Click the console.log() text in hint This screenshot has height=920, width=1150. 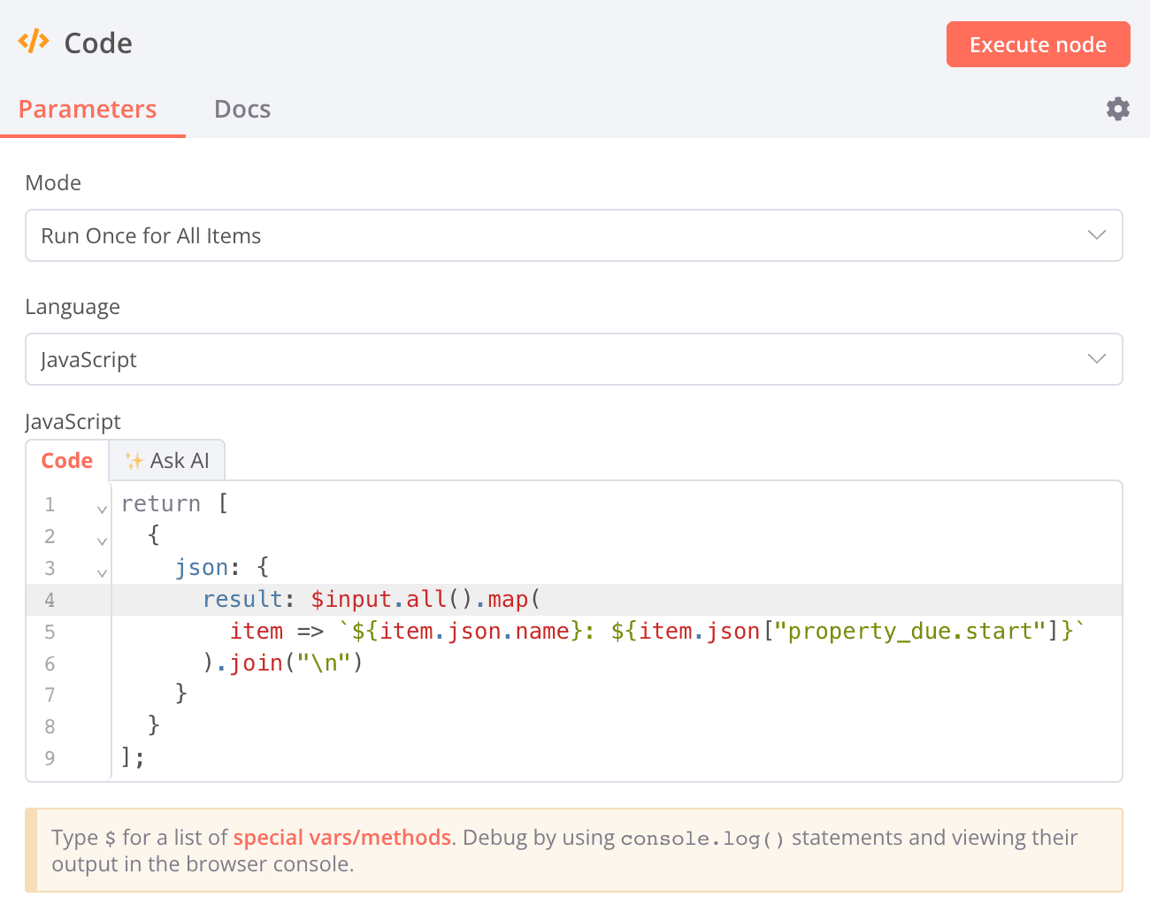703,839
